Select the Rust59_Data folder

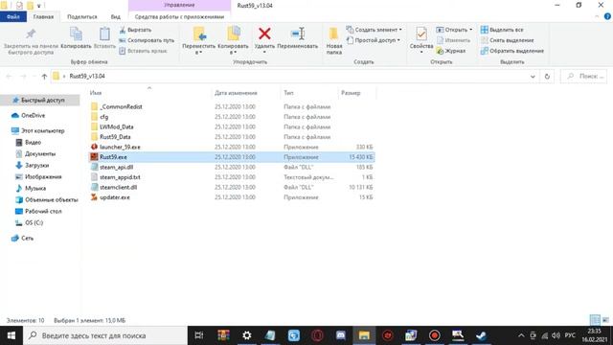point(115,137)
